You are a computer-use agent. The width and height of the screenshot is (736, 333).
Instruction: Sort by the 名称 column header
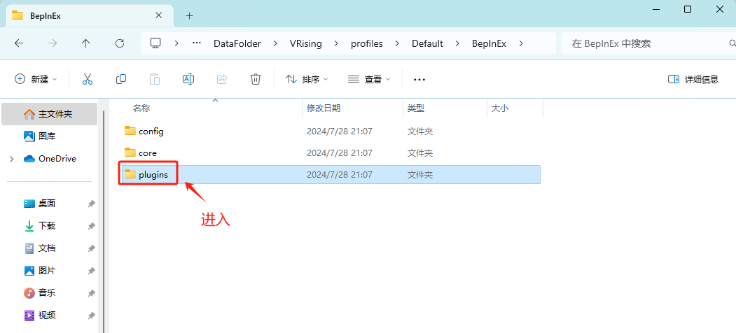coord(141,108)
